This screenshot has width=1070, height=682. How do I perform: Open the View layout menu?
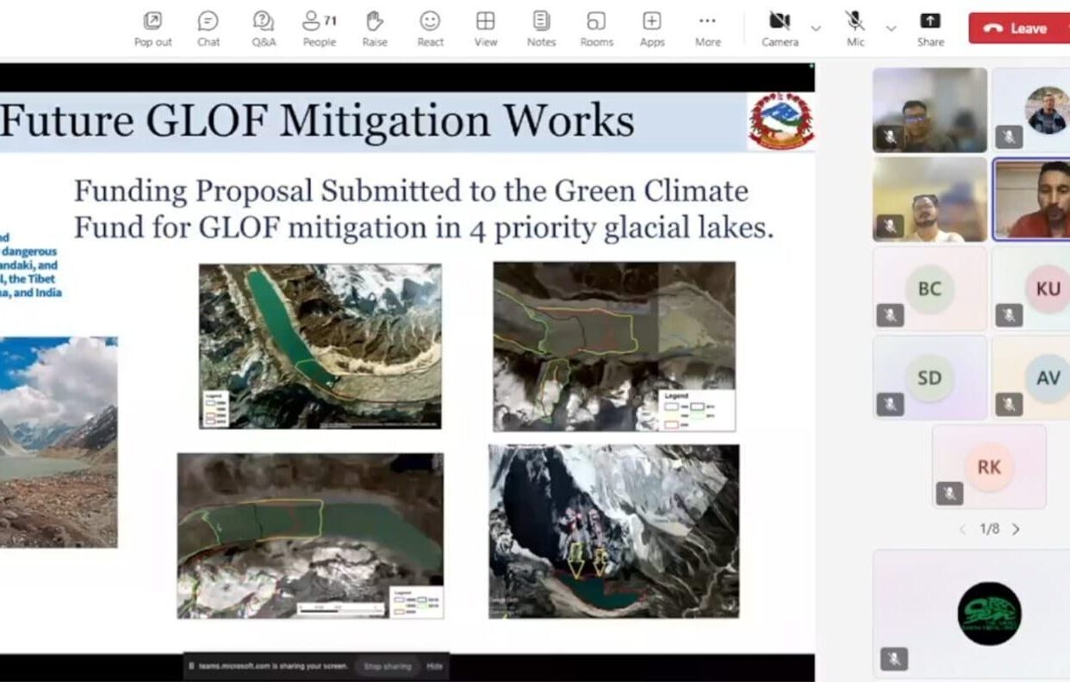pyautogui.click(x=486, y=28)
